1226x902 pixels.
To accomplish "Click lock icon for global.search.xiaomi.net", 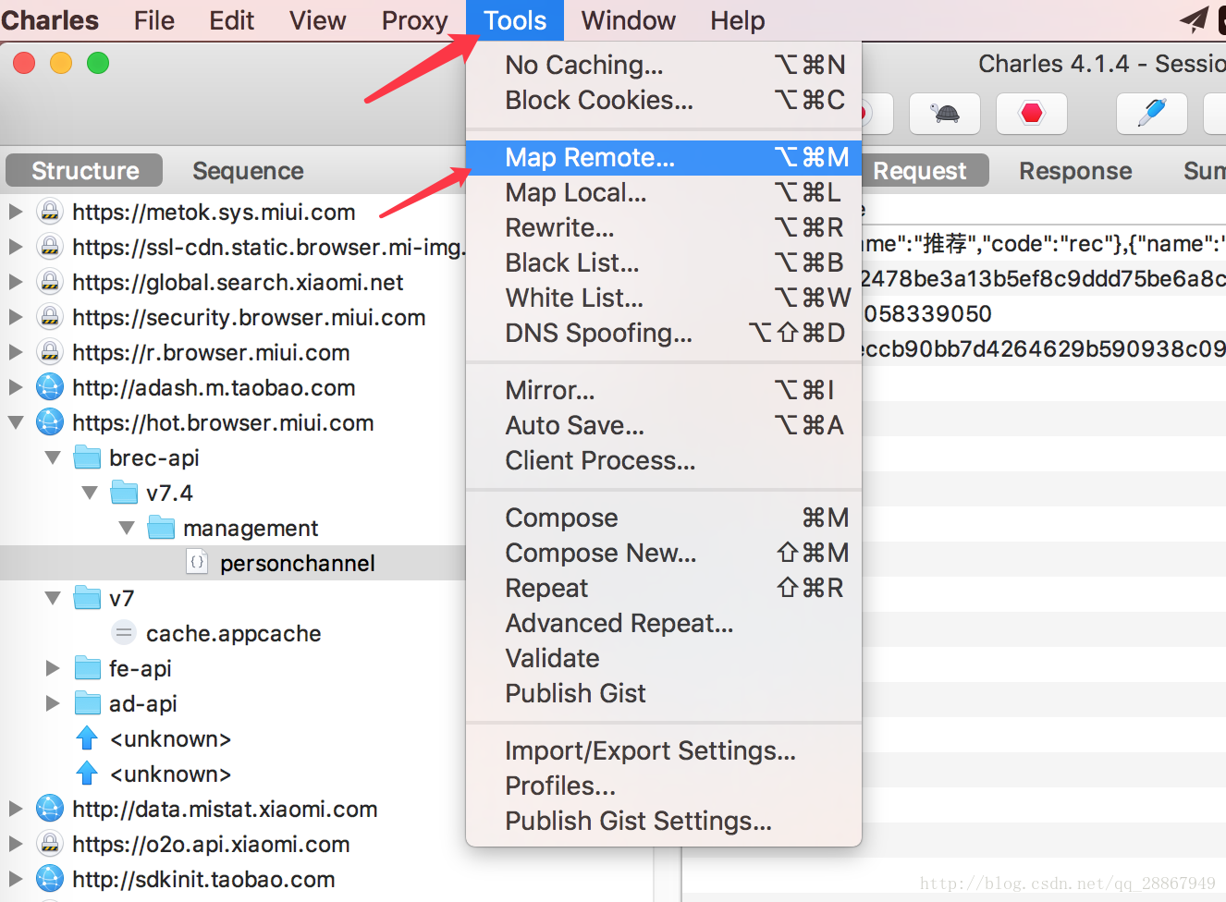I will [50, 282].
